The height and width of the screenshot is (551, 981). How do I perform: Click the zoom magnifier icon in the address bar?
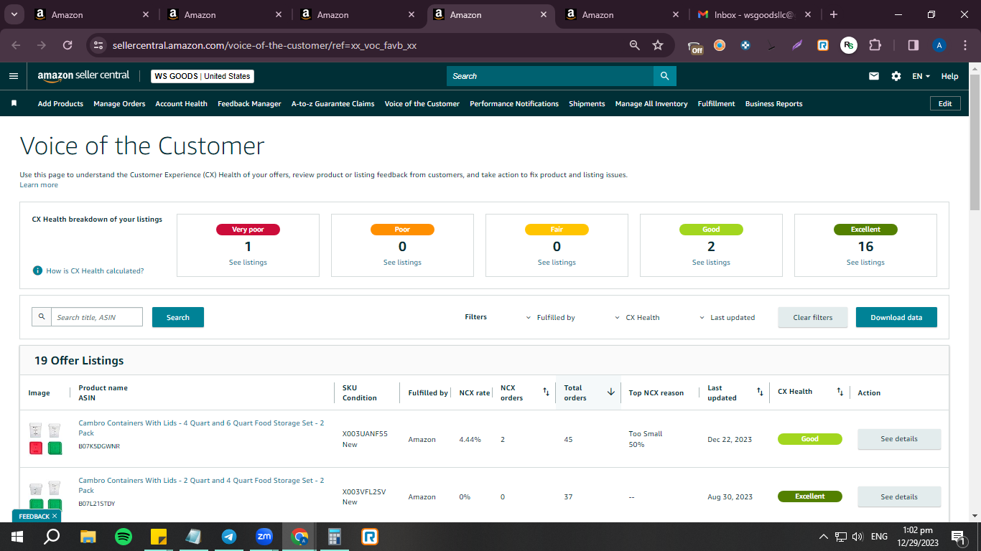634,45
